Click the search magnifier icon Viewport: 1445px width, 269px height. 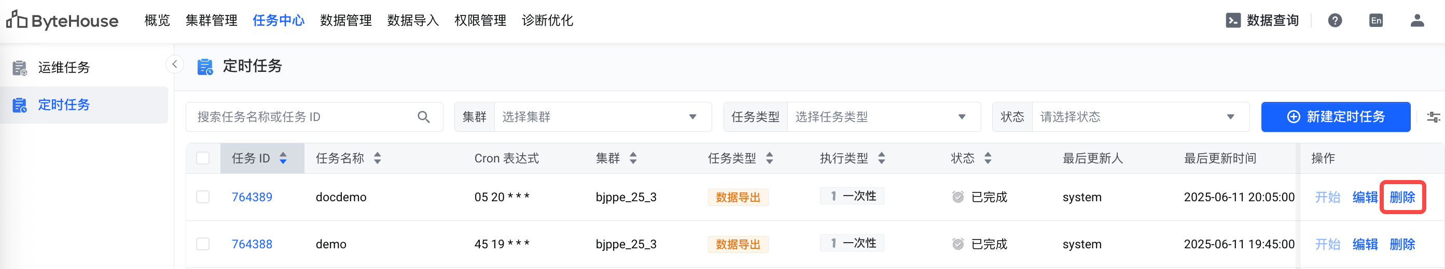(424, 117)
